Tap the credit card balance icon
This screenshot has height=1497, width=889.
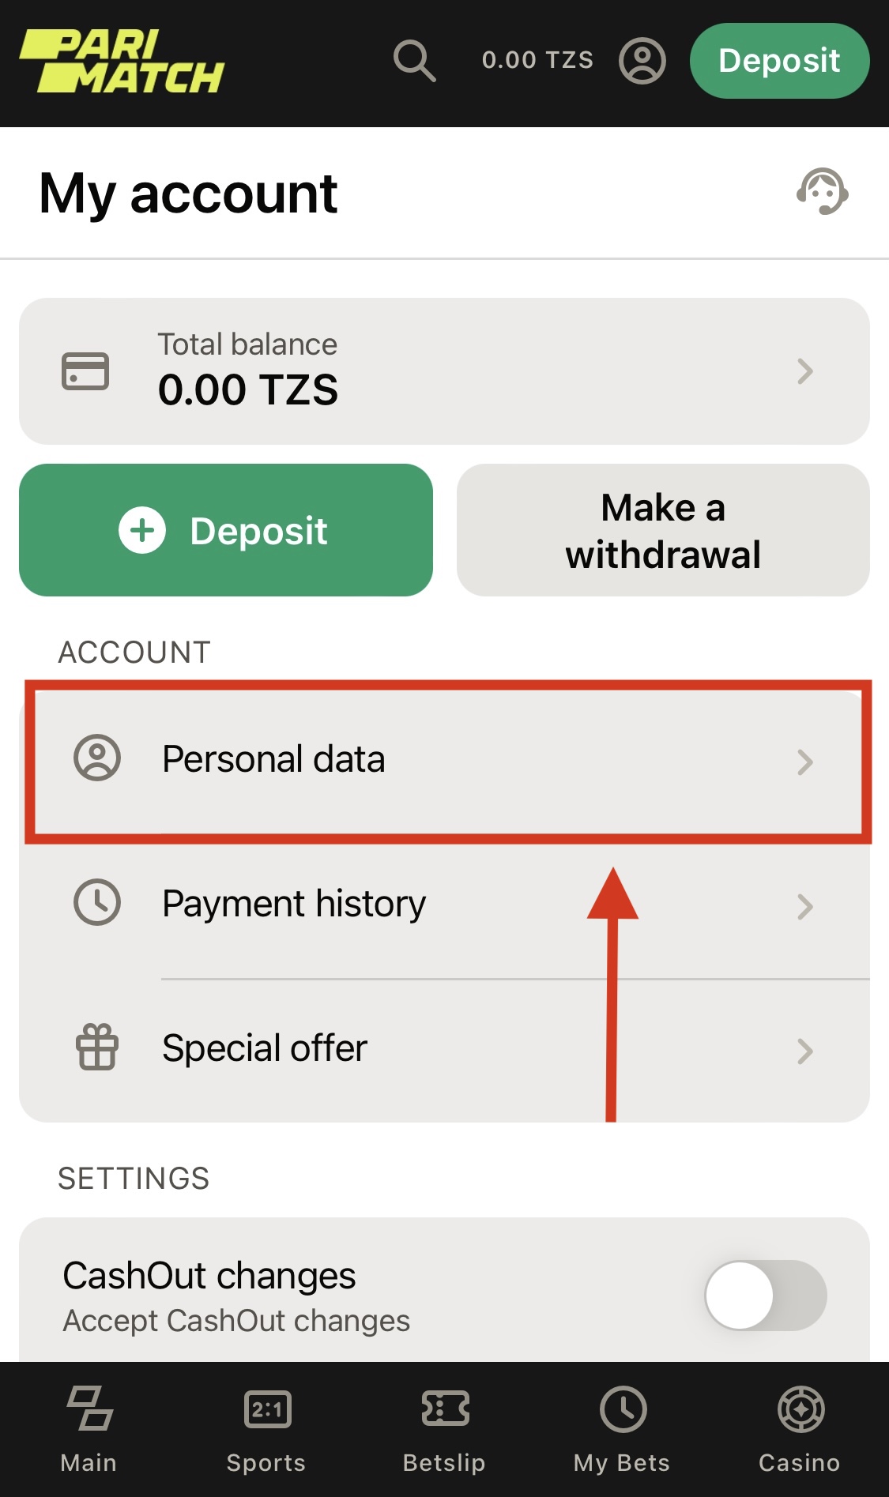tap(85, 370)
